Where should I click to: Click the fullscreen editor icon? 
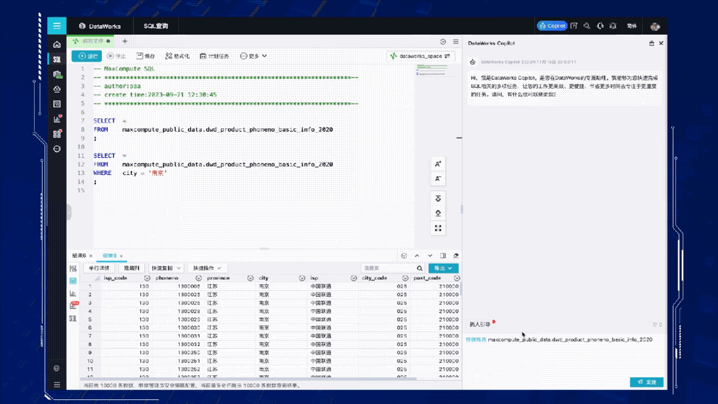click(438, 228)
